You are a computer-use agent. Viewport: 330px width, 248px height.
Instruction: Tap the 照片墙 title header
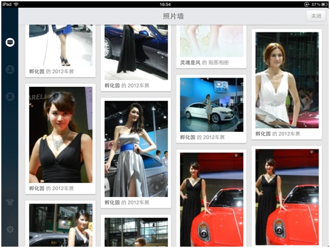[173, 16]
